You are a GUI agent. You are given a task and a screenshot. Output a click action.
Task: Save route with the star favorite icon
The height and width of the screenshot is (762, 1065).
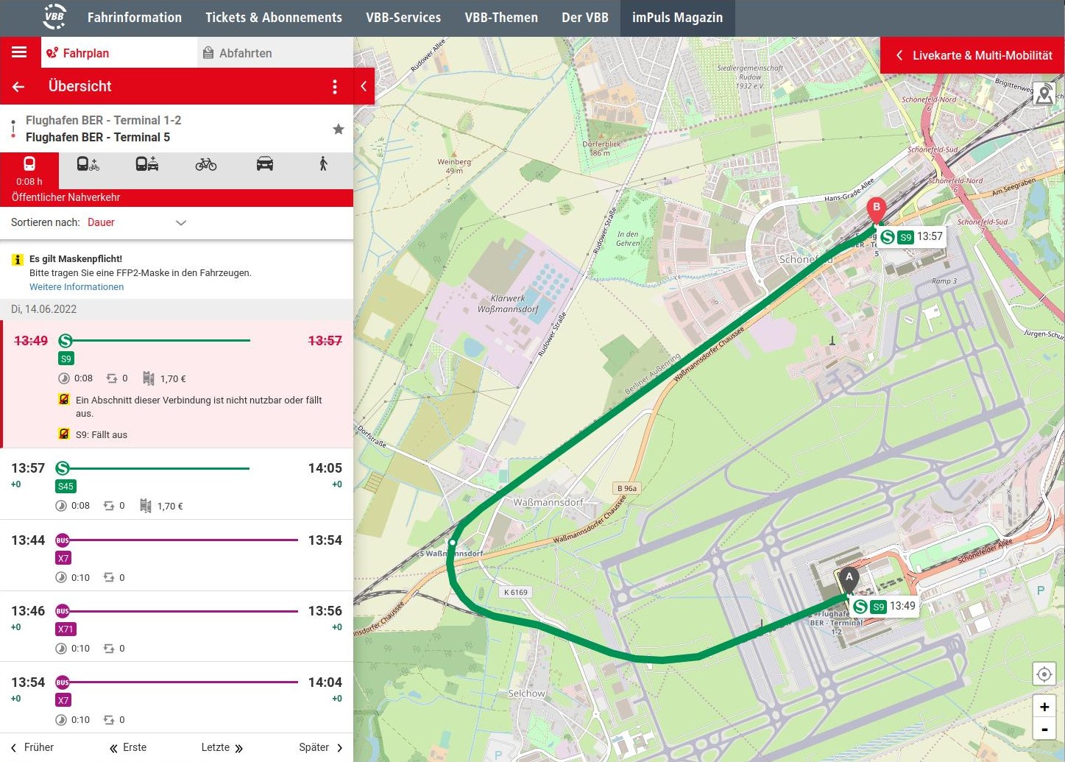coord(339,130)
